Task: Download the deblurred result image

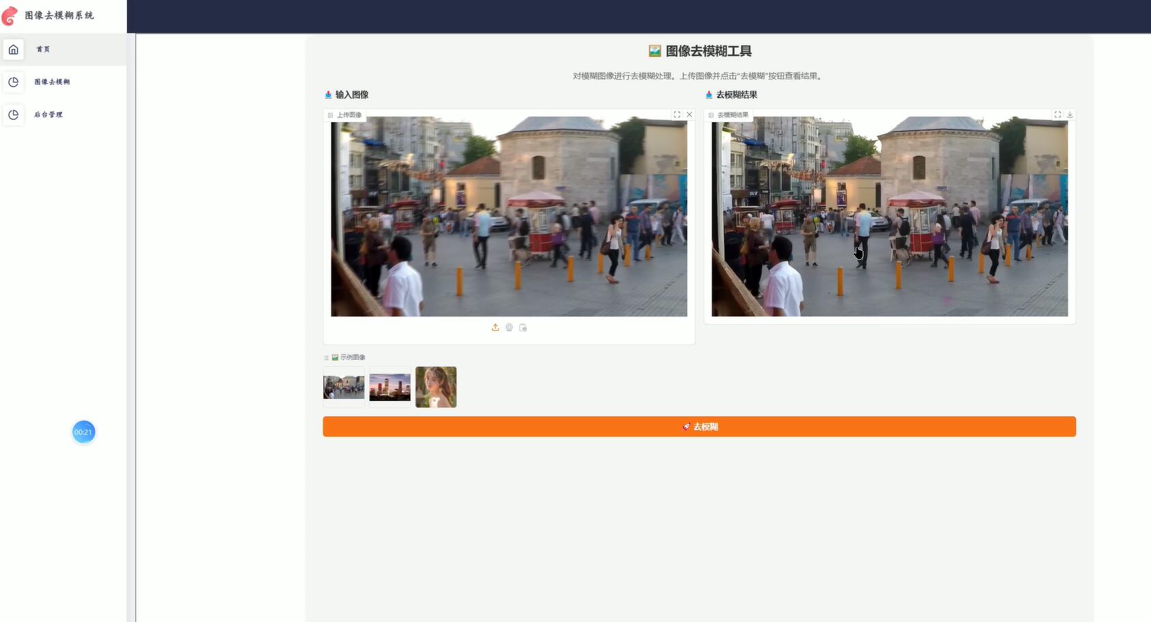Action: 1070,115
